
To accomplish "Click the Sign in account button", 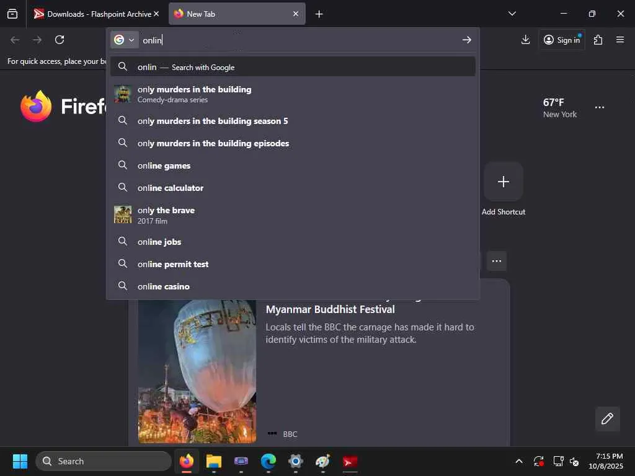I will (x=562, y=40).
